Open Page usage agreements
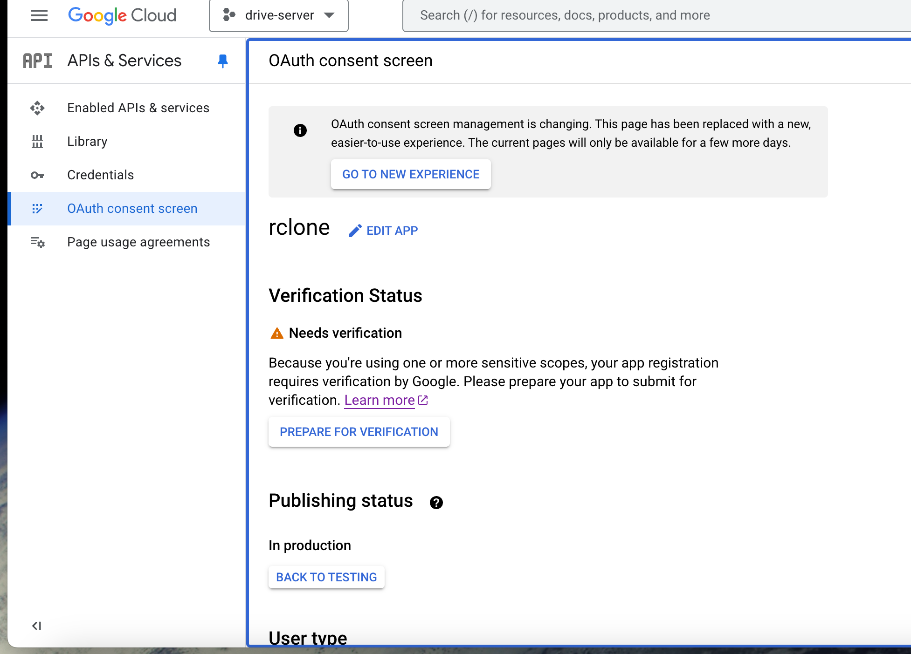The height and width of the screenshot is (654, 911). [127, 242]
